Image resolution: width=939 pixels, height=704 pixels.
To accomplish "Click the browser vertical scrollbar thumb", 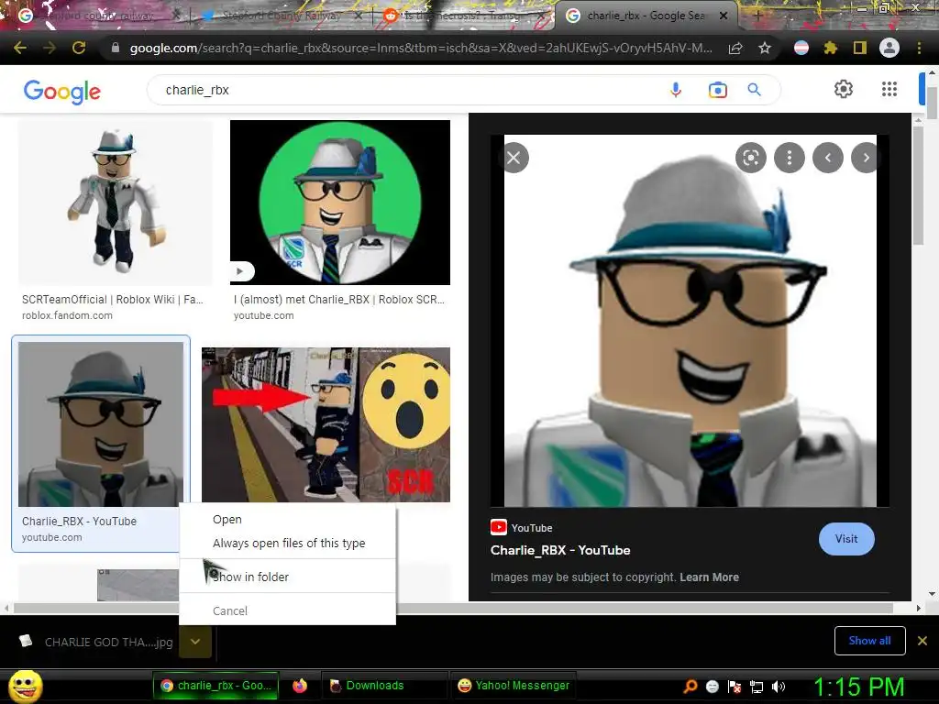I will 933,103.
